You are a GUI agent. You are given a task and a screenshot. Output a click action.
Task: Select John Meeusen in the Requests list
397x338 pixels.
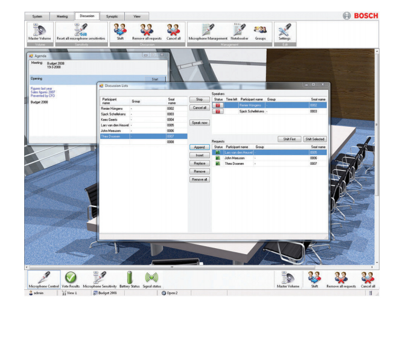pos(235,158)
